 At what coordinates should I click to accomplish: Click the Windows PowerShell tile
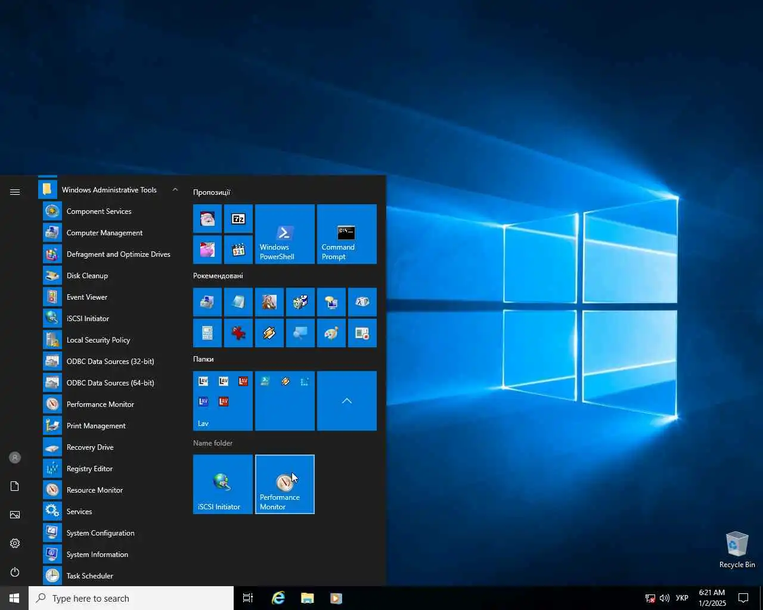(285, 234)
